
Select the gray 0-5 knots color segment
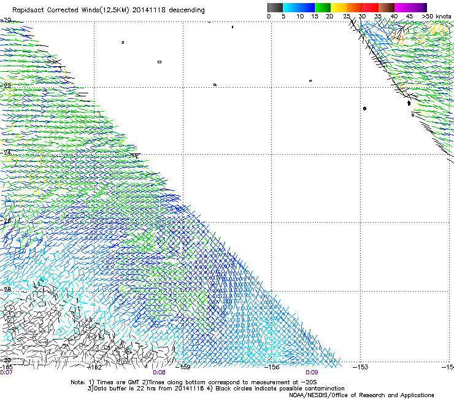pos(275,7)
